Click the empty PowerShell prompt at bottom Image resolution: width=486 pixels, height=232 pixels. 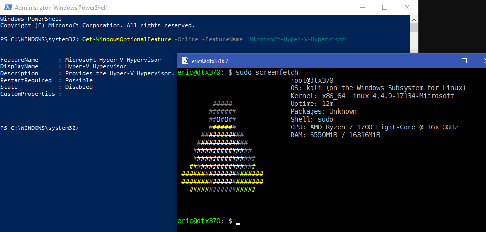pyautogui.click(x=39, y=128)
